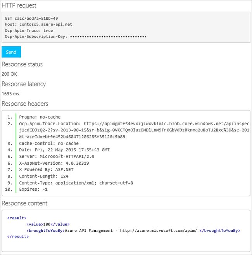Click the X-AspNet-Version header line
Image resolution: width=252 pixels, height=255 pixels.
[54, 163]
